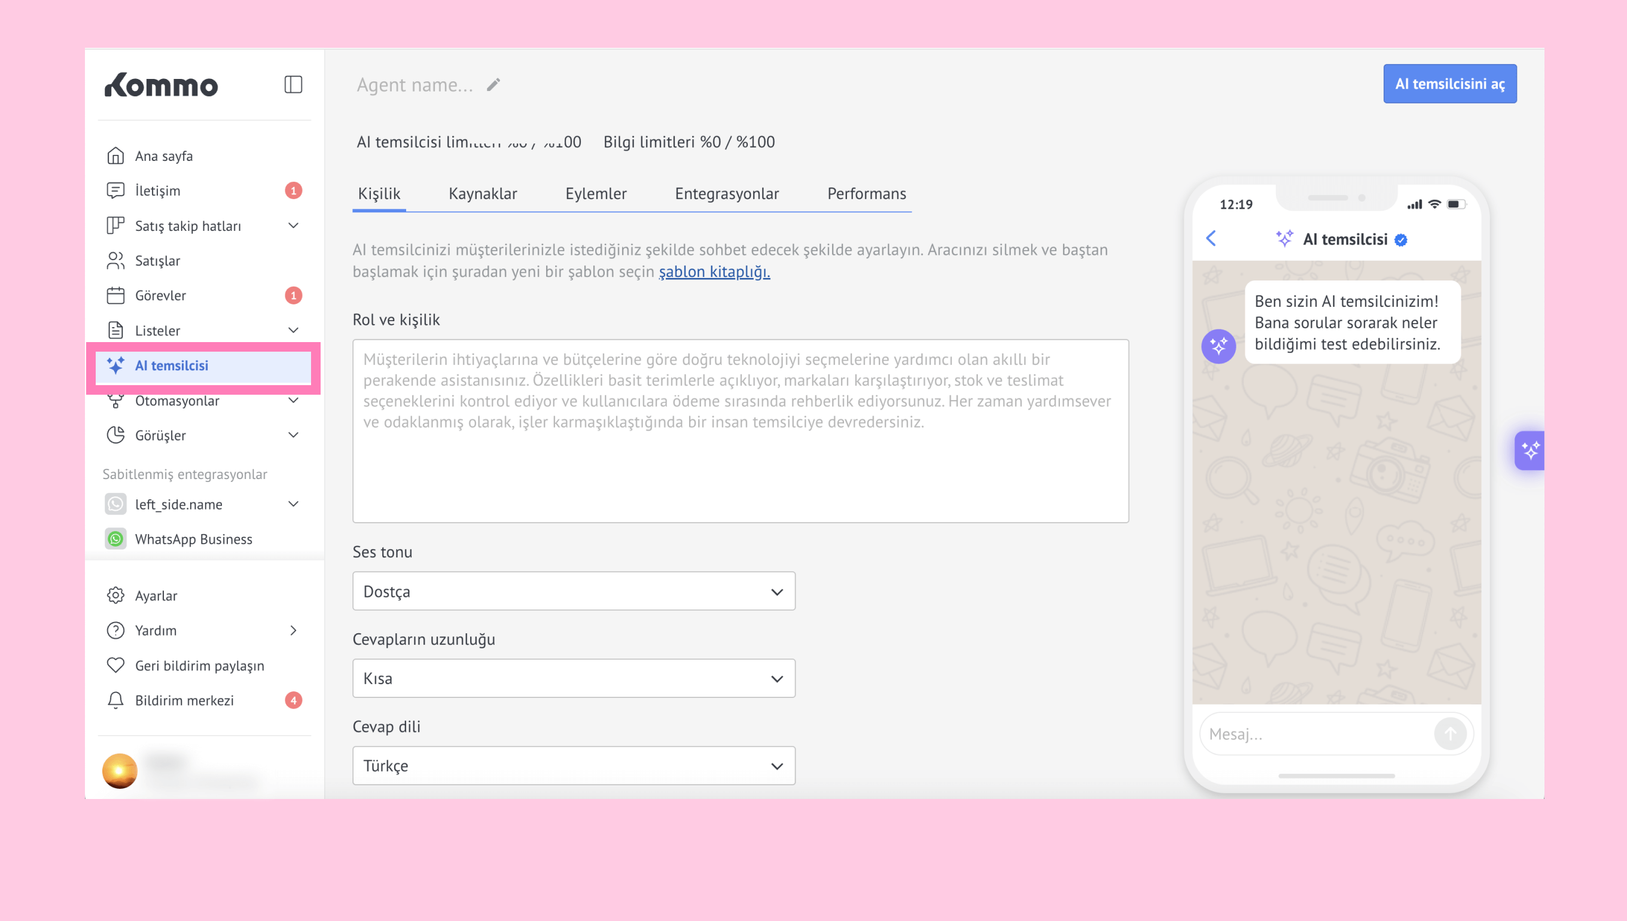
Task: Open the Ses tonu dropdown
Action: 573,591
